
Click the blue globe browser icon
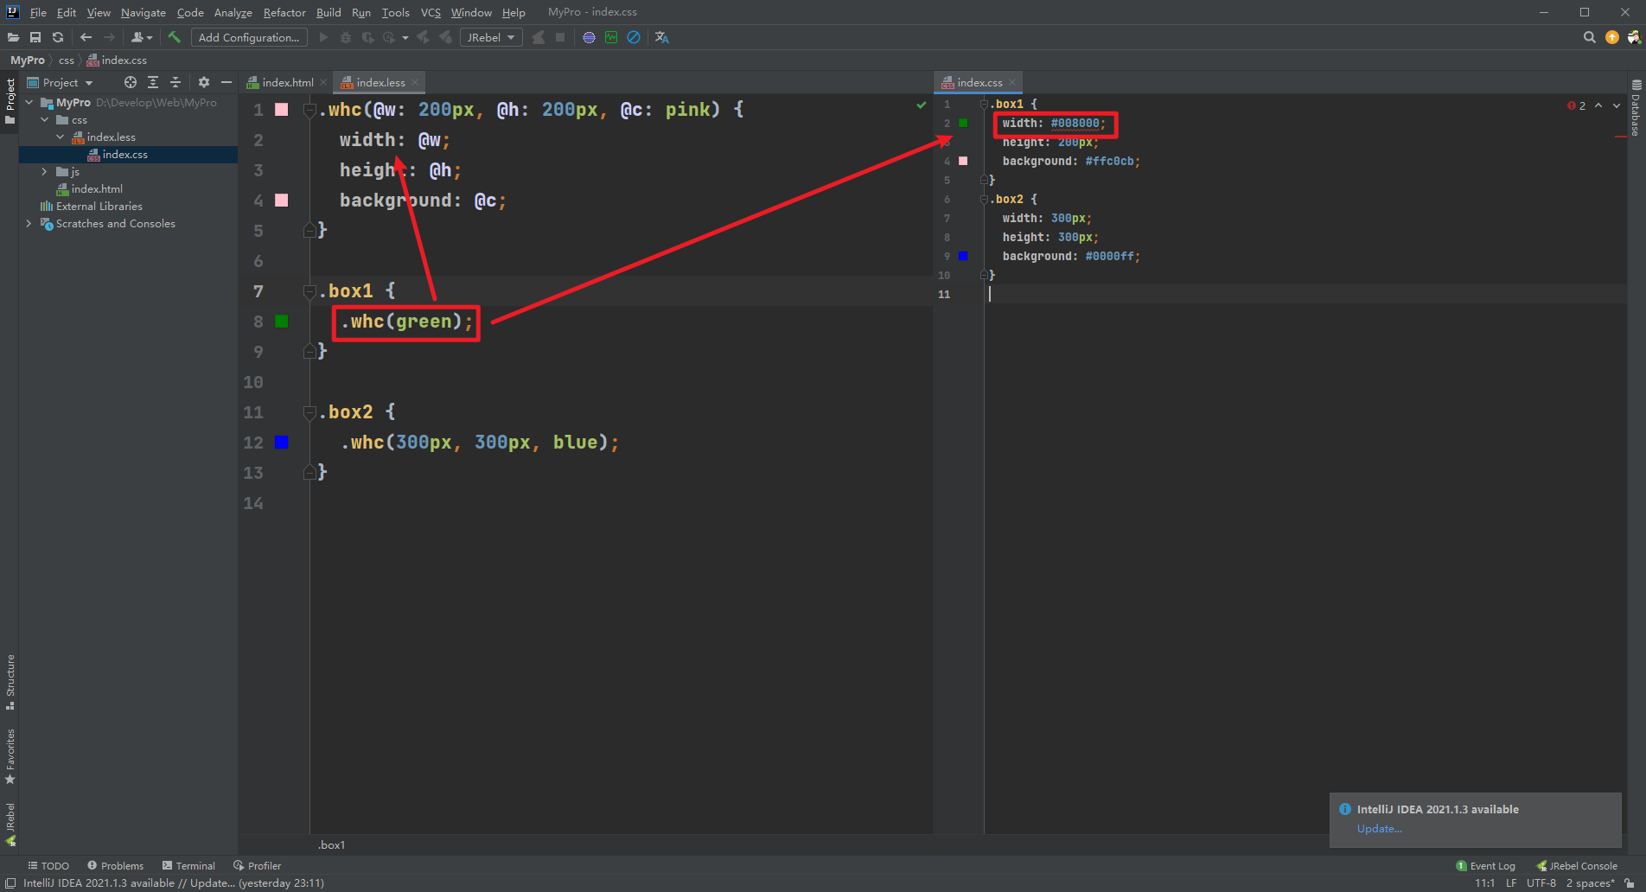(589, 37)
